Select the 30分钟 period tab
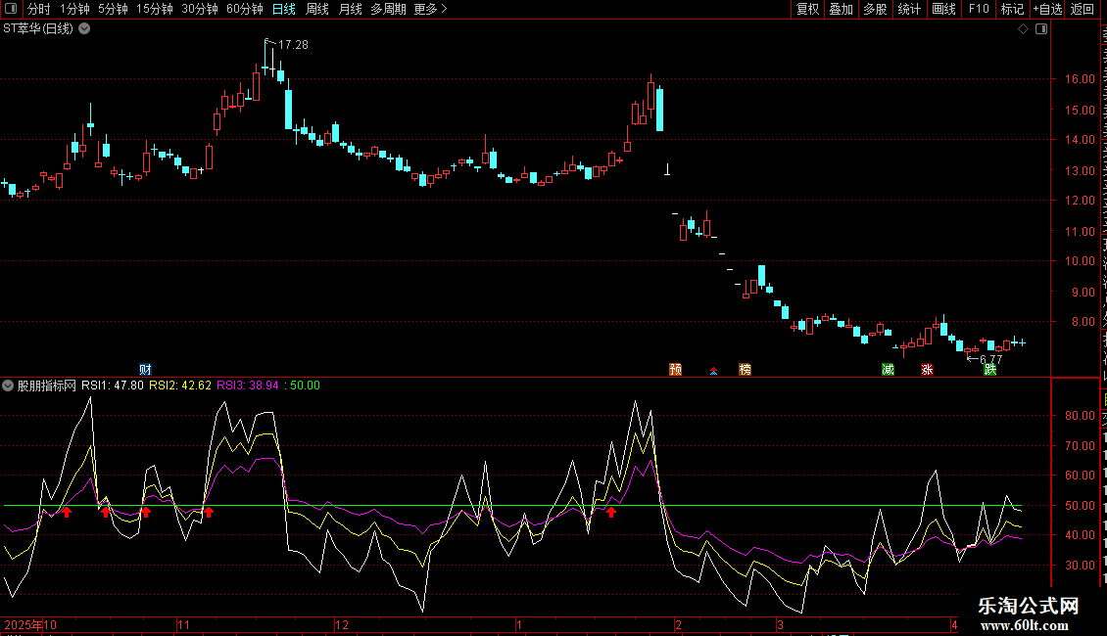Screen dimensions: 1107x636 pyautogui.click(x=200, y=9)
